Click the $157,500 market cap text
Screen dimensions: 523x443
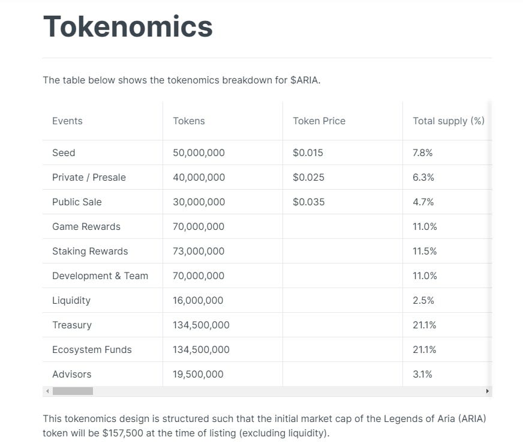click(123, 433)
